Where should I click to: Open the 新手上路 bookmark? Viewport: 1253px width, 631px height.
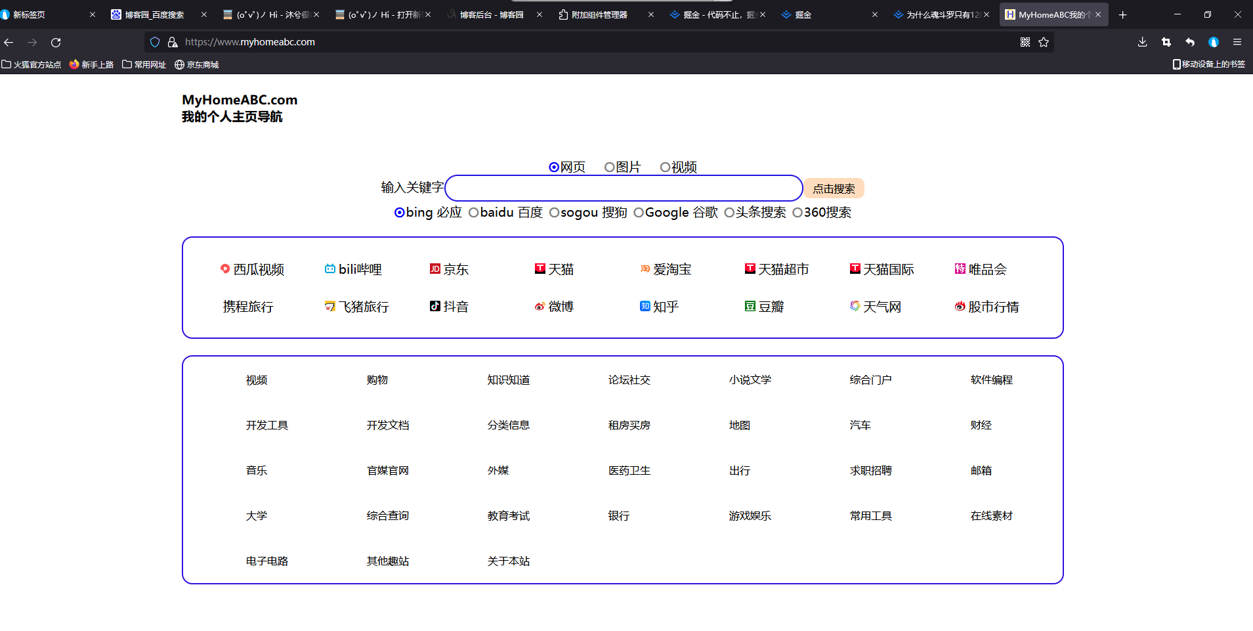pos(91,64)
